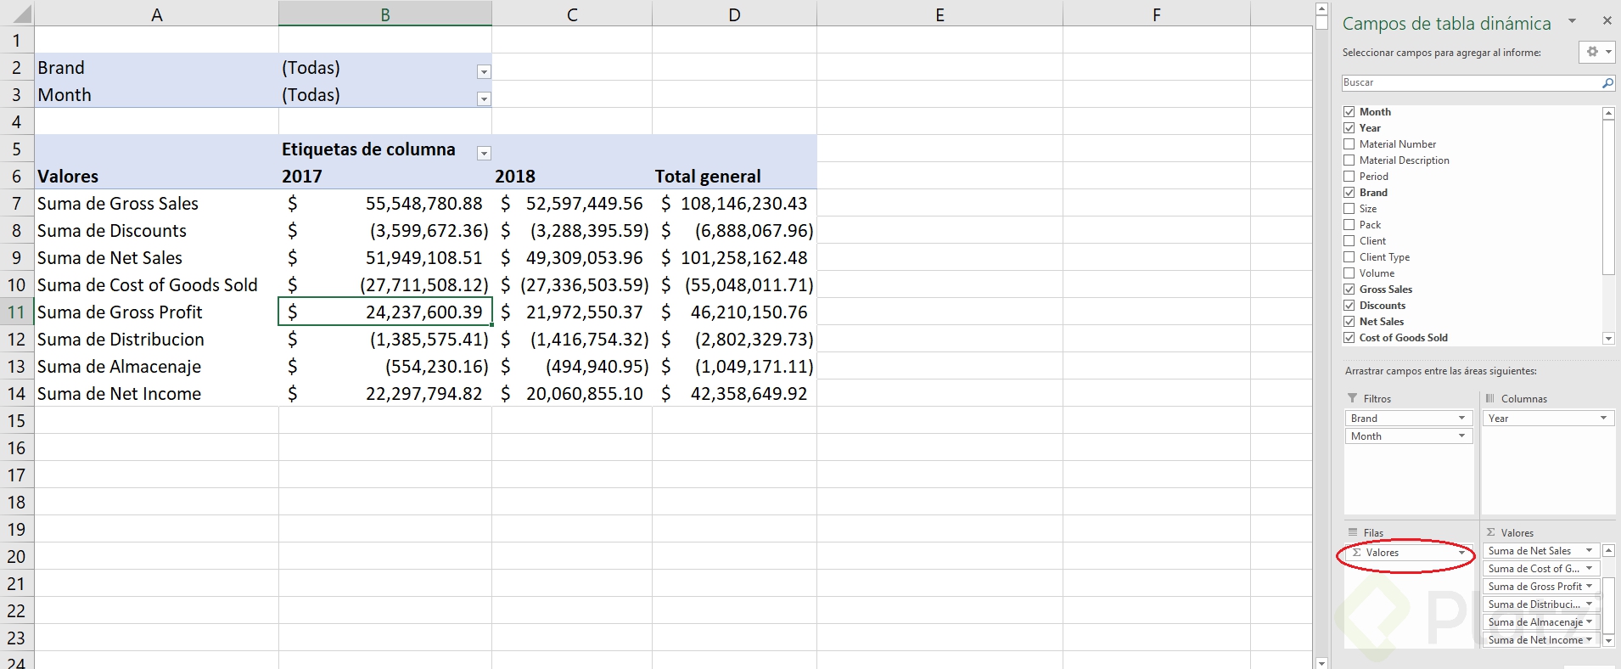Open the Etiquetas de columna filter dropdown
The image size is (1621, 669).
click(484, 154)
